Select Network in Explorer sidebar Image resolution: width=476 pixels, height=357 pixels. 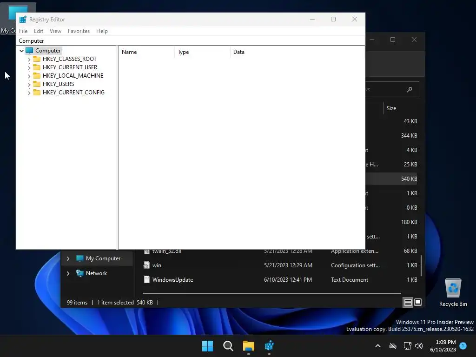click(x=96, y=273)
